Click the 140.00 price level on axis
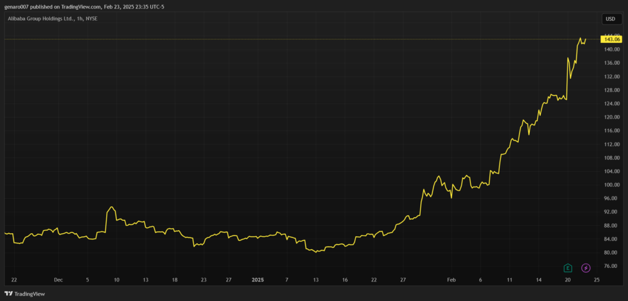The height and width of the screenshot is (301, 628). pyautogui.click(x=610, y=50)
